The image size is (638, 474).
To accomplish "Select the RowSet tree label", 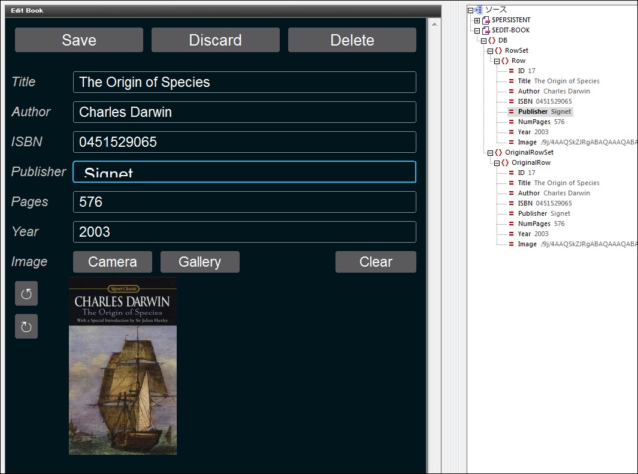I will [517, 50].
